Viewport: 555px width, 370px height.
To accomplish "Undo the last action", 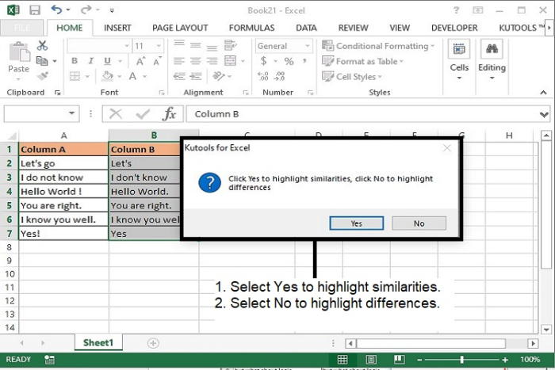I will point(56,10).
